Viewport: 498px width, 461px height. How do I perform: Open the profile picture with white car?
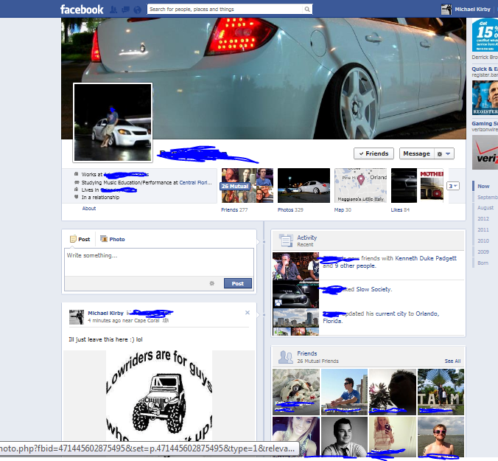(x=113, y=122)
